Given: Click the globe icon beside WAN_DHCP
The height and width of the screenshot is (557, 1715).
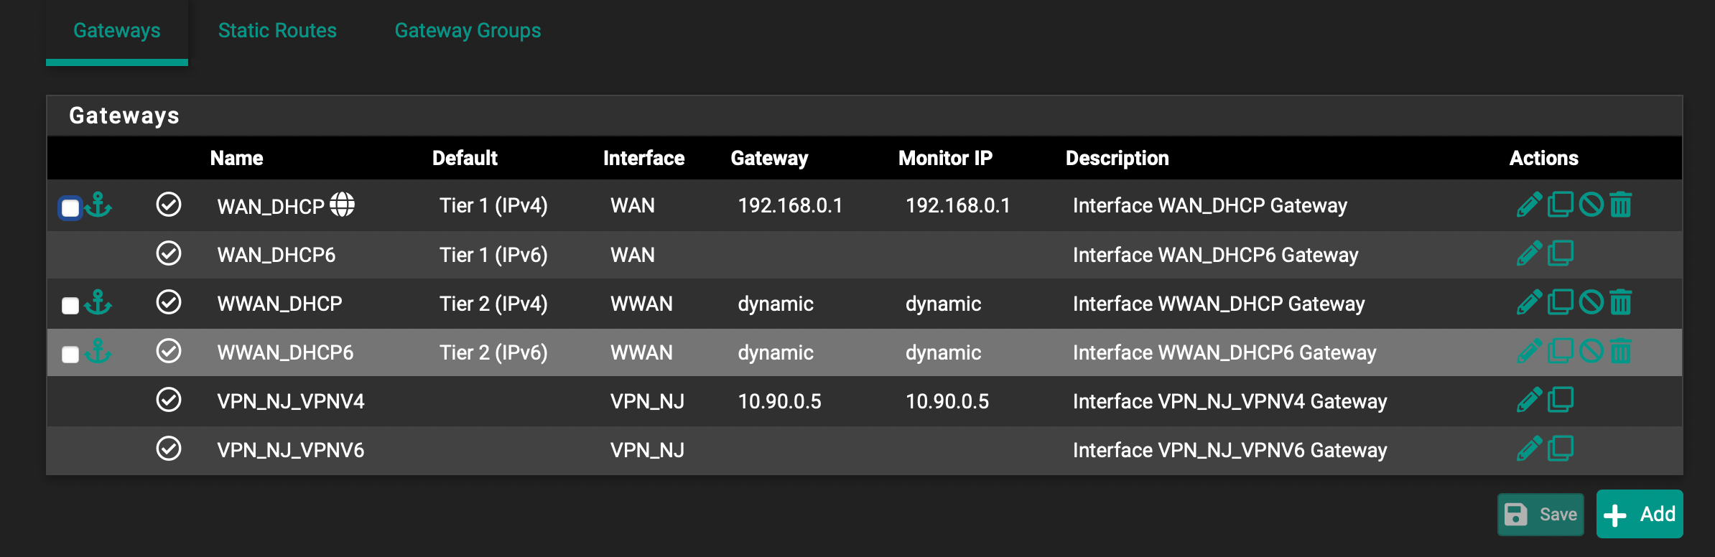Looking at the screenshot, I should point(342,205).
